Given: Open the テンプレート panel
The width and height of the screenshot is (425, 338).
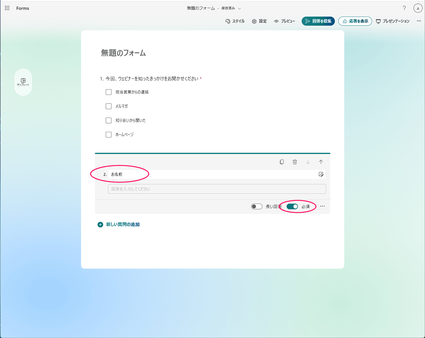Looking at the screenshot, I should (x=23, y=82).
